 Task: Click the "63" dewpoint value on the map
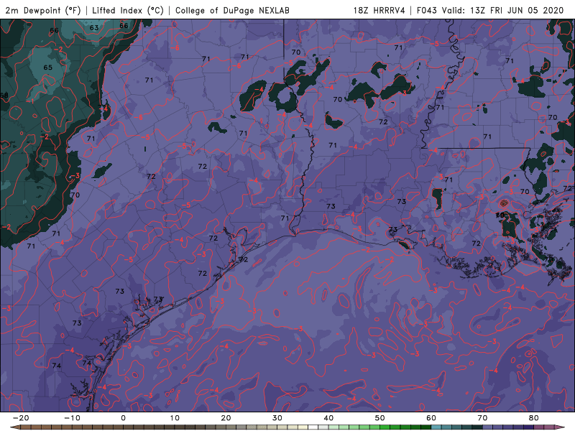click(94, 27)
